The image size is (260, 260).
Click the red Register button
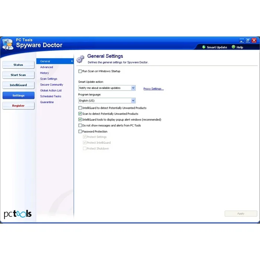19,105
